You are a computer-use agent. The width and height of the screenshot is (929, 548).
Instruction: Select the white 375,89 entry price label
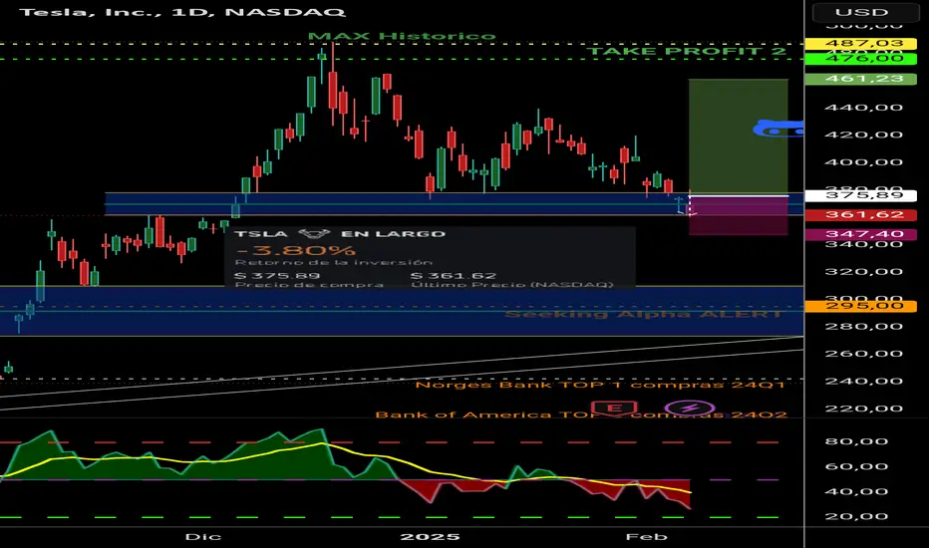tap(861, 195)
